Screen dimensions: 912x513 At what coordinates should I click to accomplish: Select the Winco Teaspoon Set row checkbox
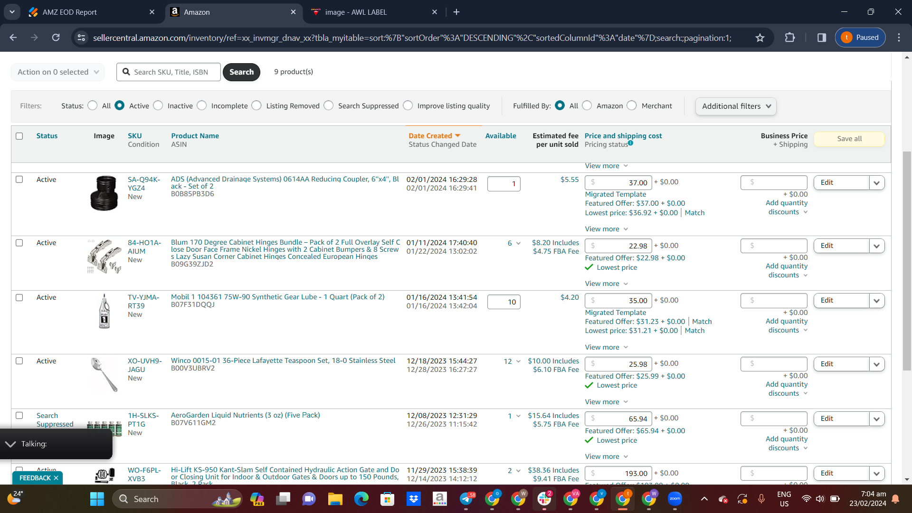pyautogui.click(x=19, y=361)
